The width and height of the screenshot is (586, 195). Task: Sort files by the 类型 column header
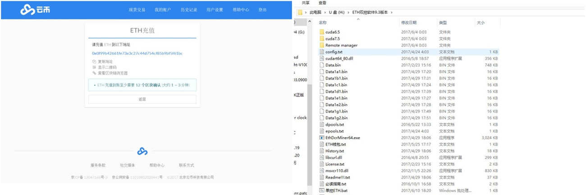[x=443, y=22]
